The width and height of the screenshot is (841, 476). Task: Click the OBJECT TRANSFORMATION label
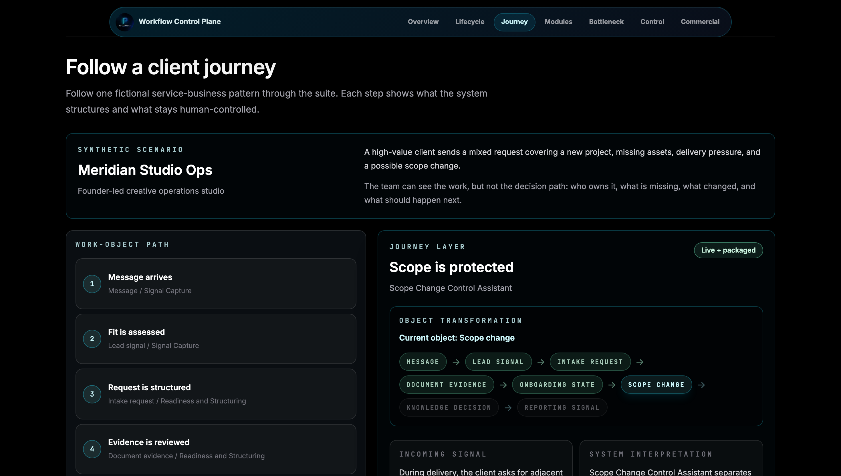click(461, 320)
